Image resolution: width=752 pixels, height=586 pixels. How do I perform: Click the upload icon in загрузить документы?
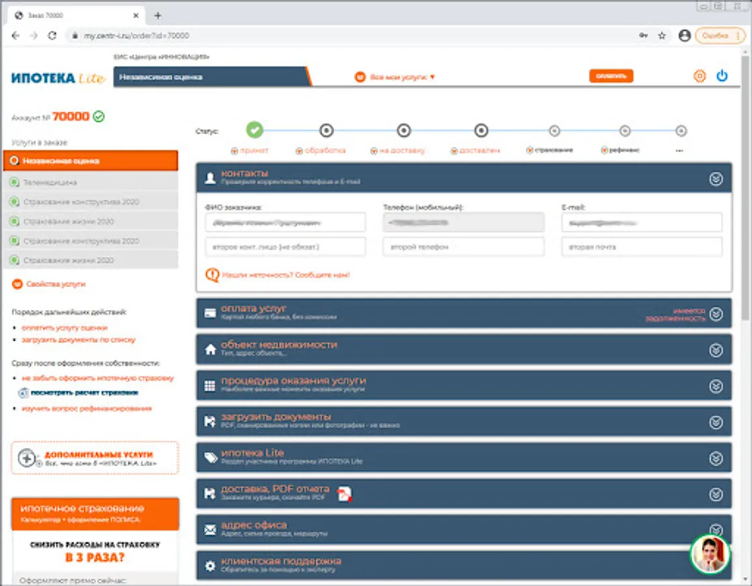210,421
